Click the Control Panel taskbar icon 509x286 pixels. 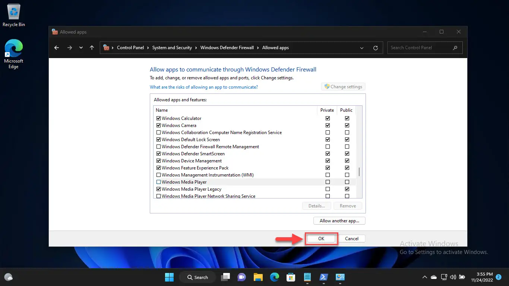(x=340, y=277)
